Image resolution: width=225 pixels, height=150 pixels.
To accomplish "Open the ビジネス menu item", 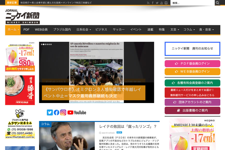I will (101, 29).
